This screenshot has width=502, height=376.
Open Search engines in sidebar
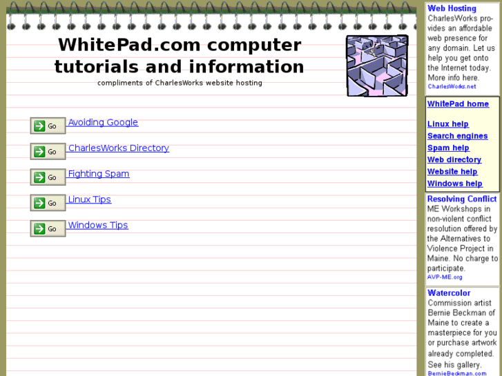coord(458,136)
